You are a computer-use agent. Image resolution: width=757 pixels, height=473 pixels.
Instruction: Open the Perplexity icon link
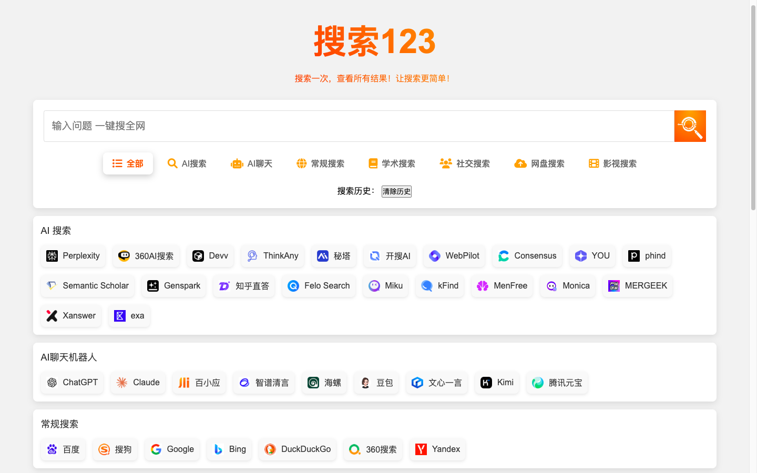point(52,256)
